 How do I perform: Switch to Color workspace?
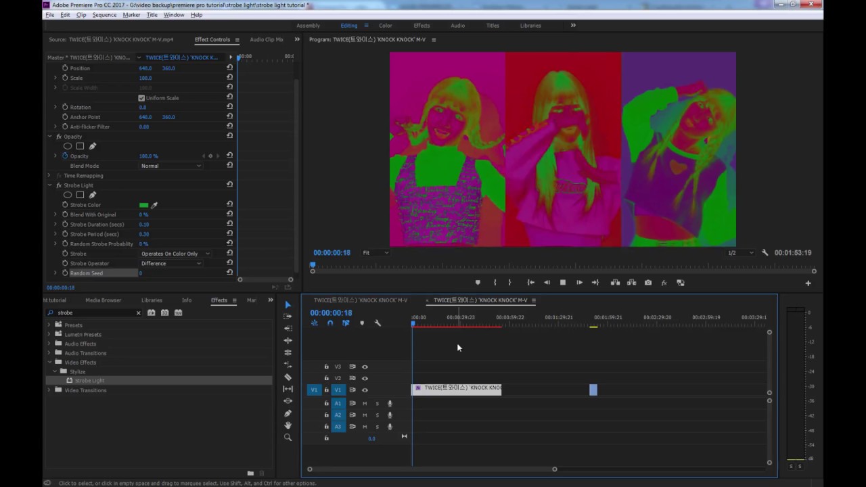[x=386, y=26]
